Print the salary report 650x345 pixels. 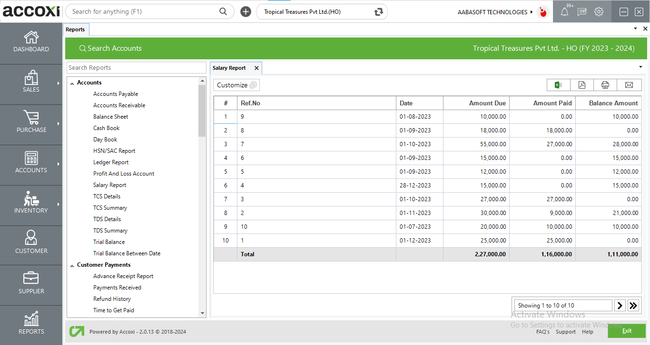click(x=605, y=84)
